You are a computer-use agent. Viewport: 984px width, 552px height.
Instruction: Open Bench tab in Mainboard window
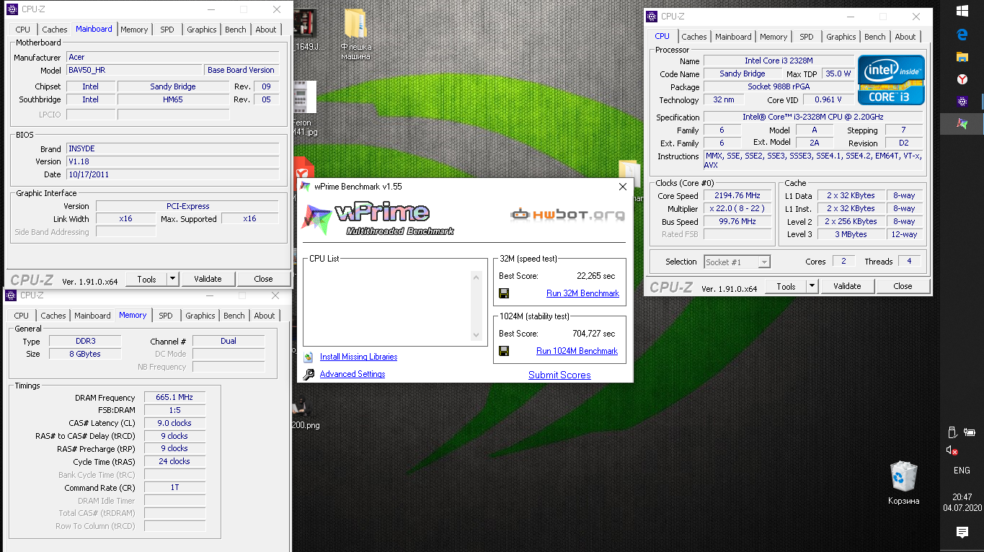pos(236,30)
